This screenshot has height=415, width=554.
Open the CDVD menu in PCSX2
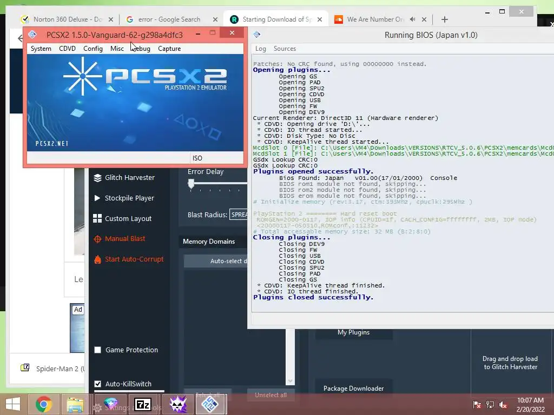[x=67, y=48]
